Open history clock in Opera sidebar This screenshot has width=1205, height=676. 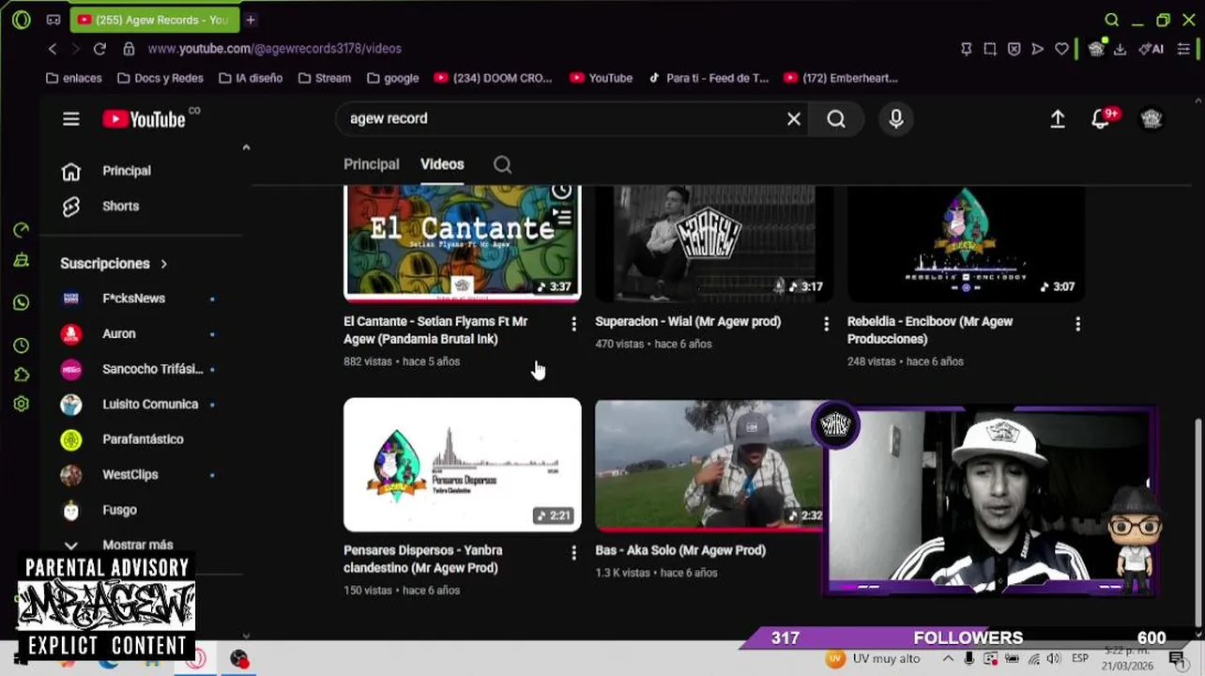(x=21, y=346)
